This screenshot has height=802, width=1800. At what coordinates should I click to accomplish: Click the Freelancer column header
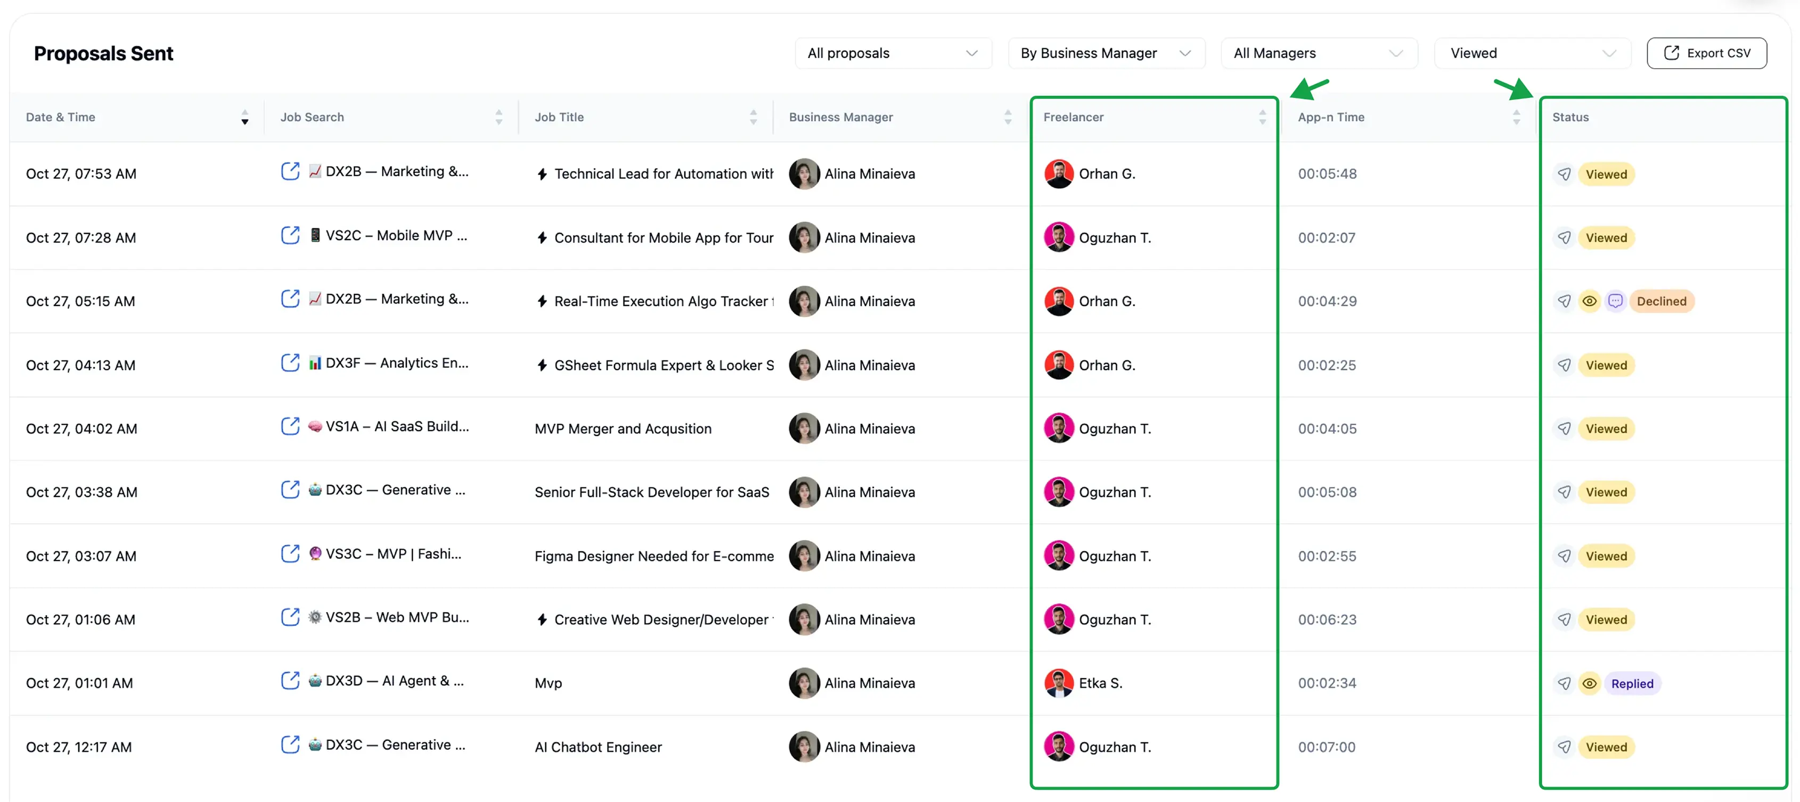1074,117
